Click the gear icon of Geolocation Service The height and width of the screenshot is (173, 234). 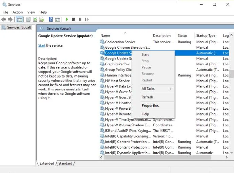102,42
